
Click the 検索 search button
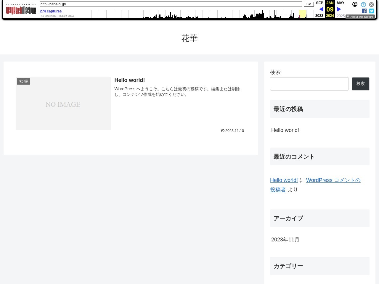tap(360, 84)
